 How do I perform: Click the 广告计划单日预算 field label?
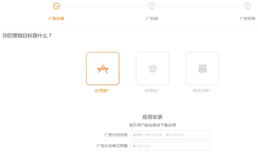pyautogui.click(x=112, y=146)
